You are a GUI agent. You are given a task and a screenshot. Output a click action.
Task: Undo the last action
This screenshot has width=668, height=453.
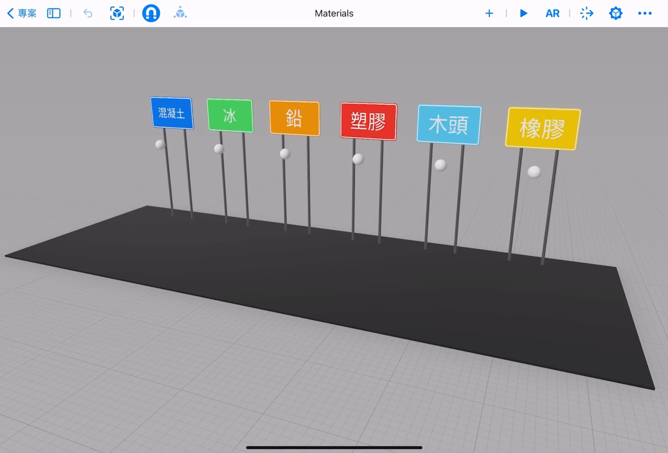tap(88, 13)
